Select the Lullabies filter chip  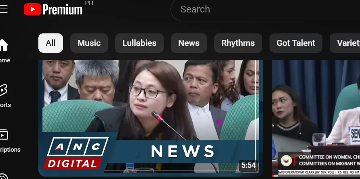coord(139,43)
